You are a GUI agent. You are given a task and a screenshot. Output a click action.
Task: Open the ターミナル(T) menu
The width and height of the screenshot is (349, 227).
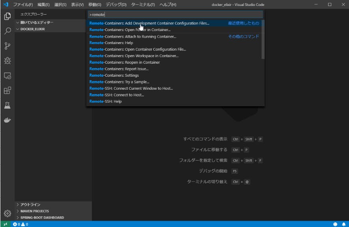point(143,4)
